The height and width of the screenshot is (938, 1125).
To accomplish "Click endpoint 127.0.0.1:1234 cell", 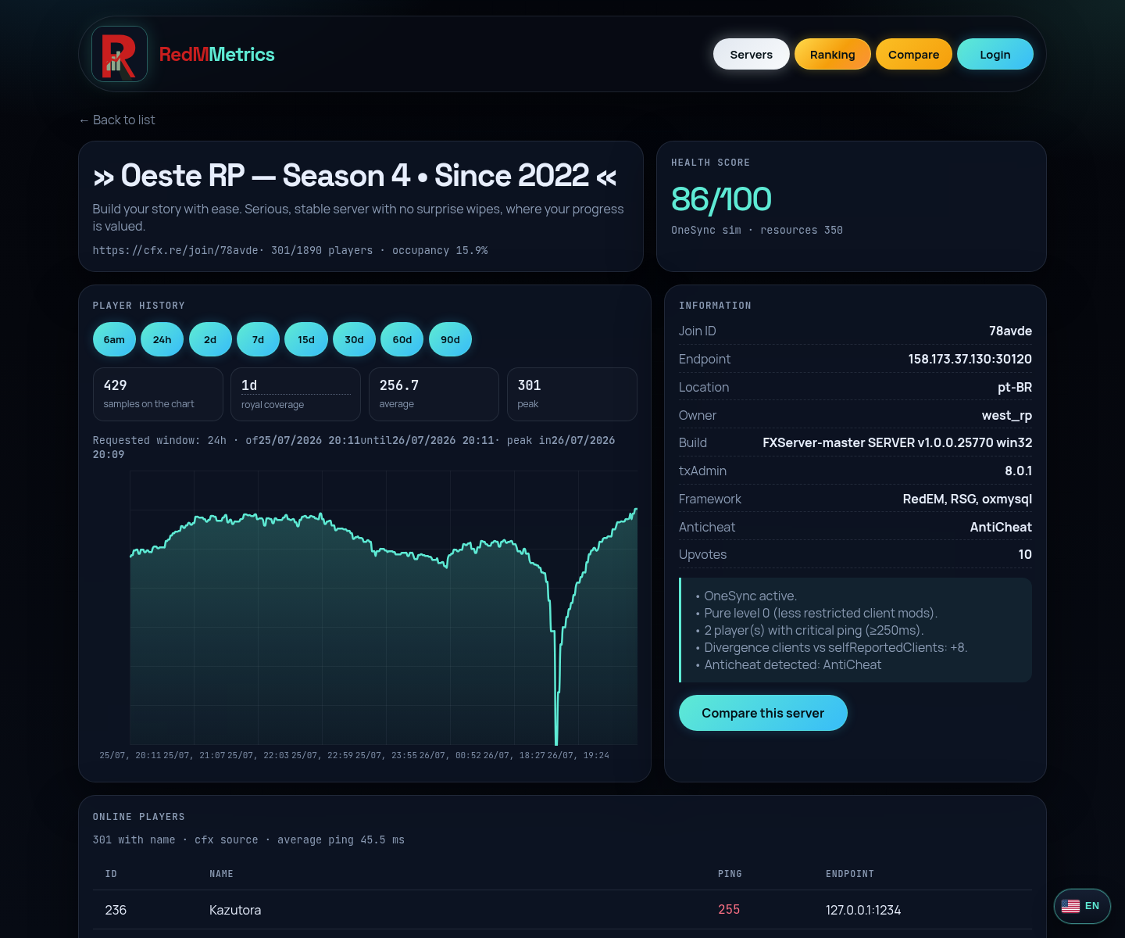I will pyautogui.click(x=863, y=910).
